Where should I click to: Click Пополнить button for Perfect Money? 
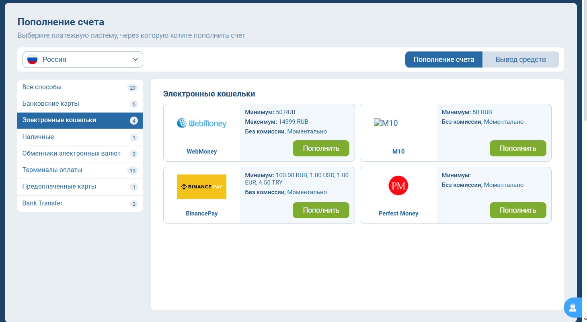(518, 210)
